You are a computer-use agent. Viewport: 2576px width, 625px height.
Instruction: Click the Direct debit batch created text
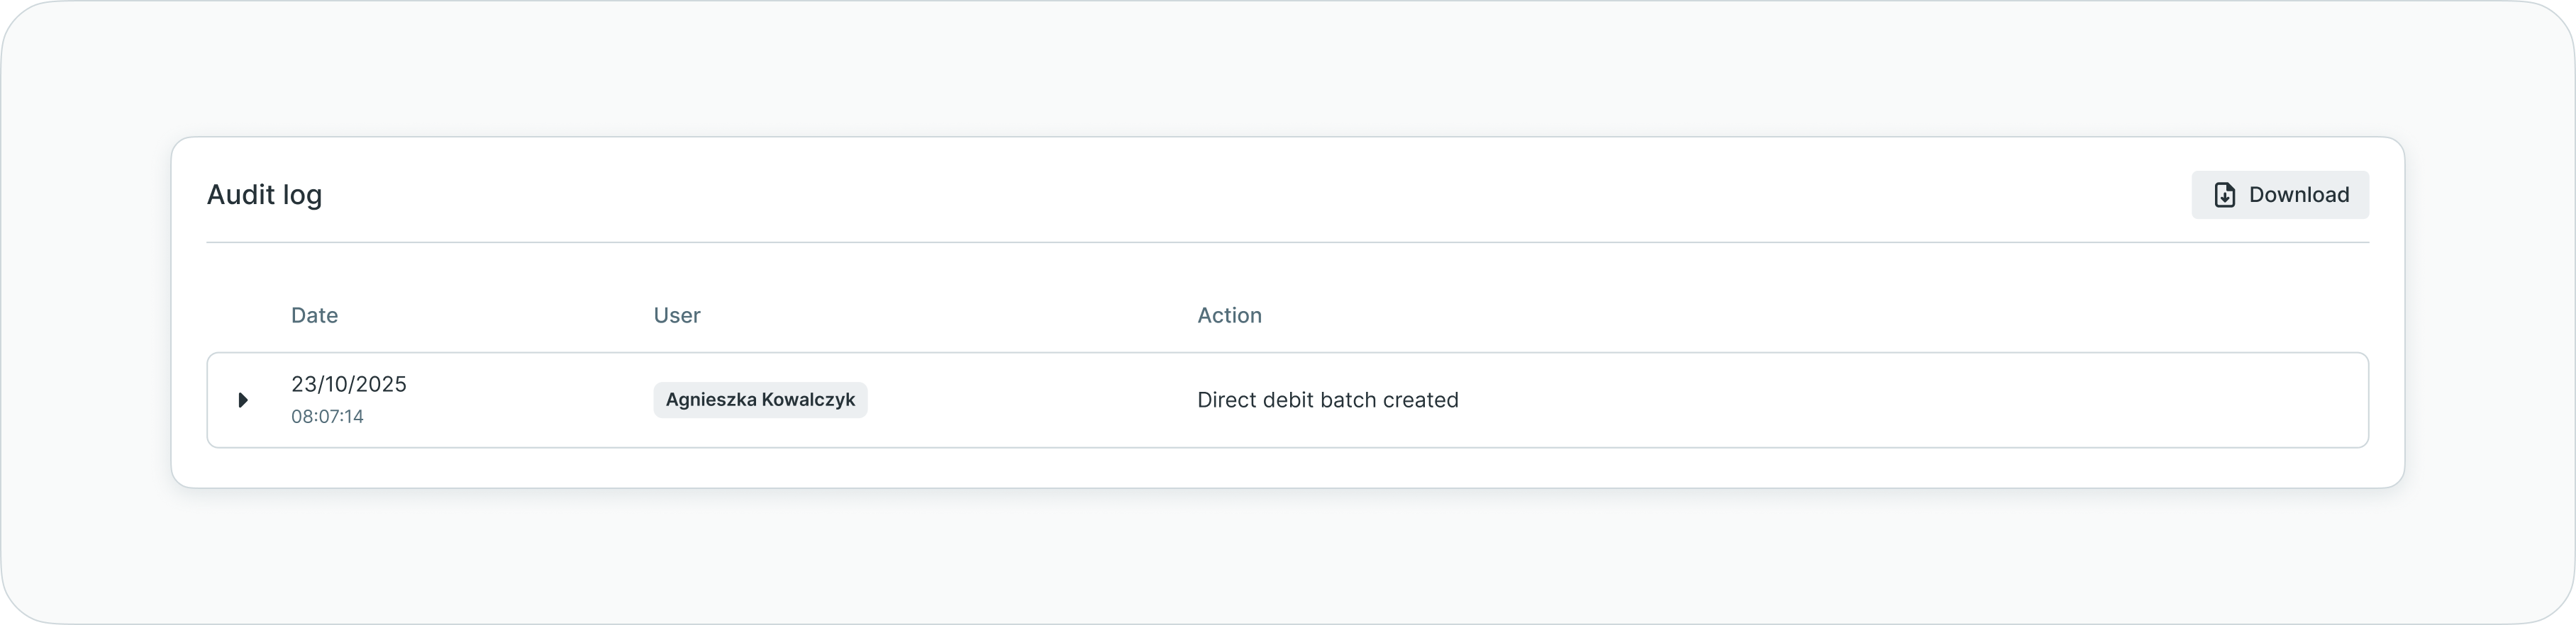coord(1327,400)
